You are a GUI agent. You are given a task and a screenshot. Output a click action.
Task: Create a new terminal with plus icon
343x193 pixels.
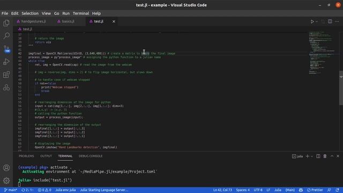click(307, 156)
